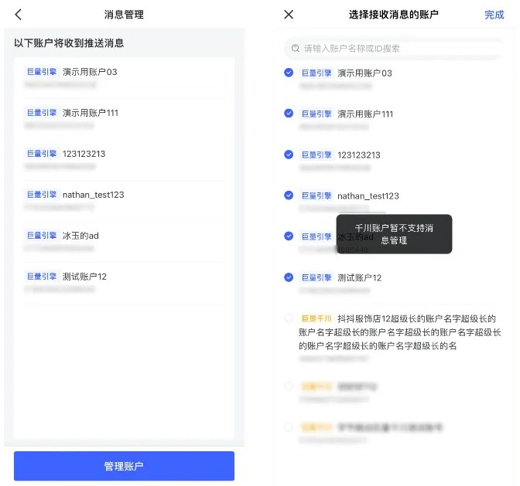Click 测试账户12 name in selection list
520x486 pixels.
pos(360,277)
